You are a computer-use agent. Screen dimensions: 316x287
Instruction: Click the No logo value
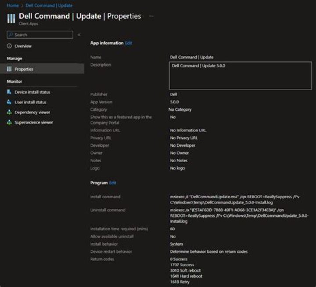pos(177,168)
